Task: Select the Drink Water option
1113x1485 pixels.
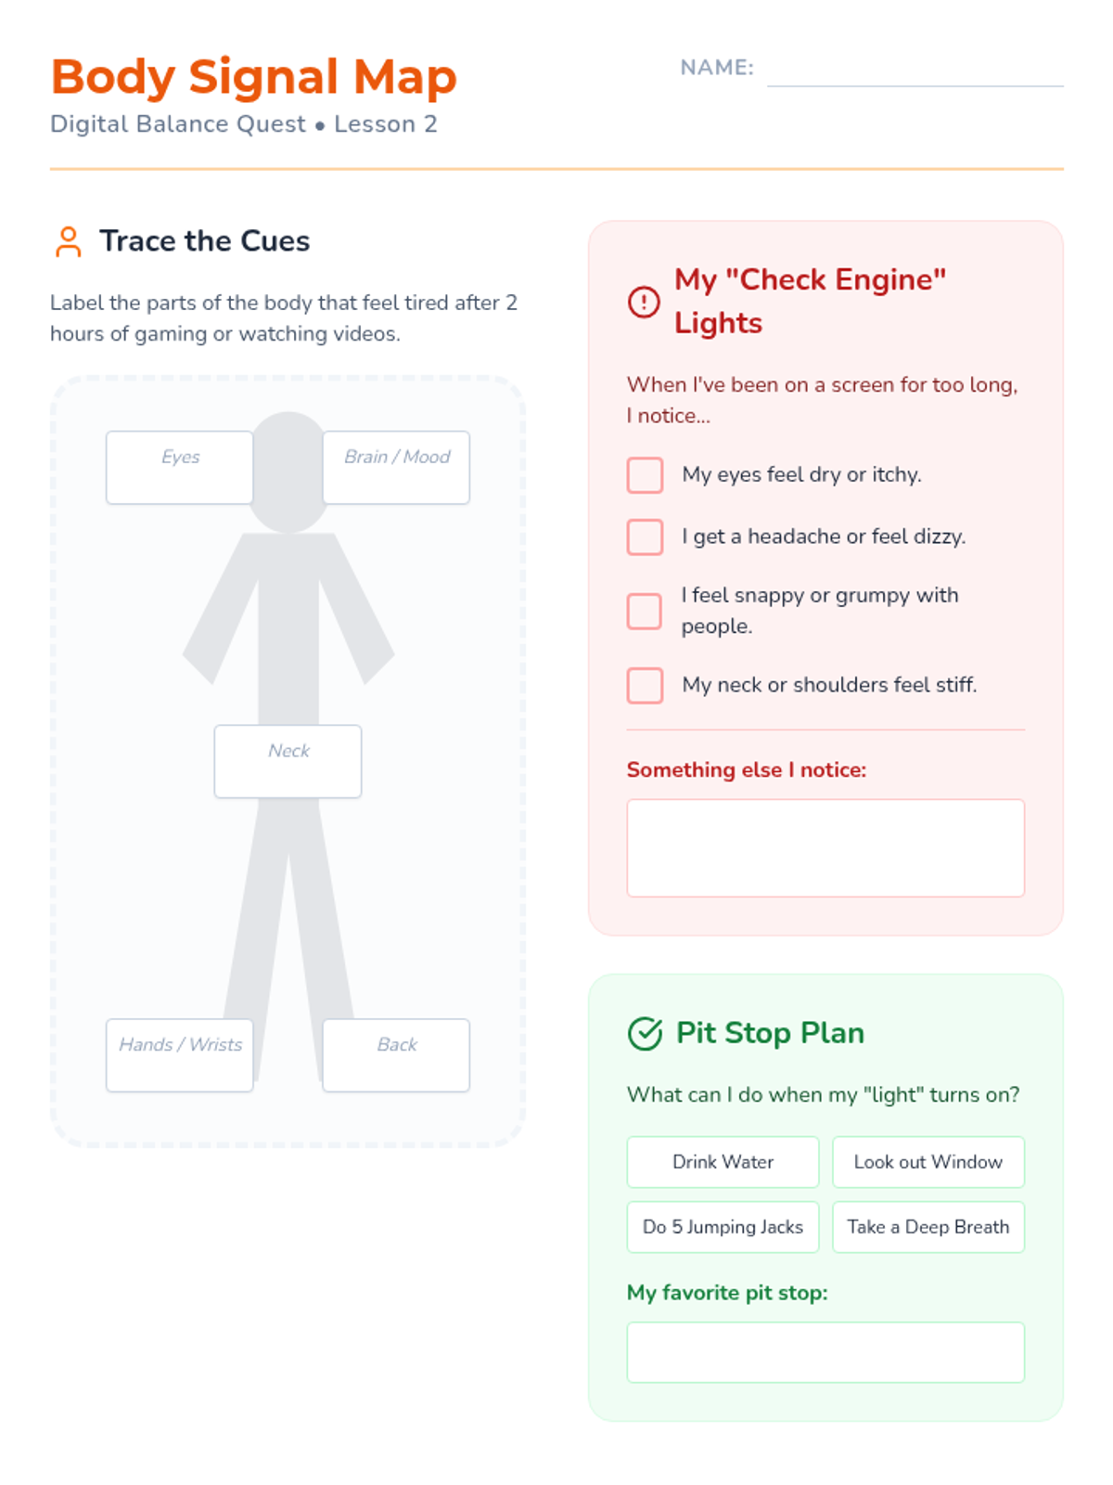Action: pyautogui.click(x=723, y=1162)
